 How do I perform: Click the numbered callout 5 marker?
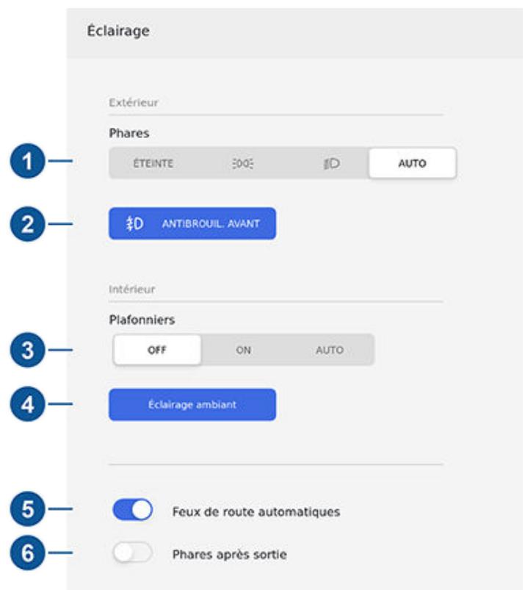27,508
